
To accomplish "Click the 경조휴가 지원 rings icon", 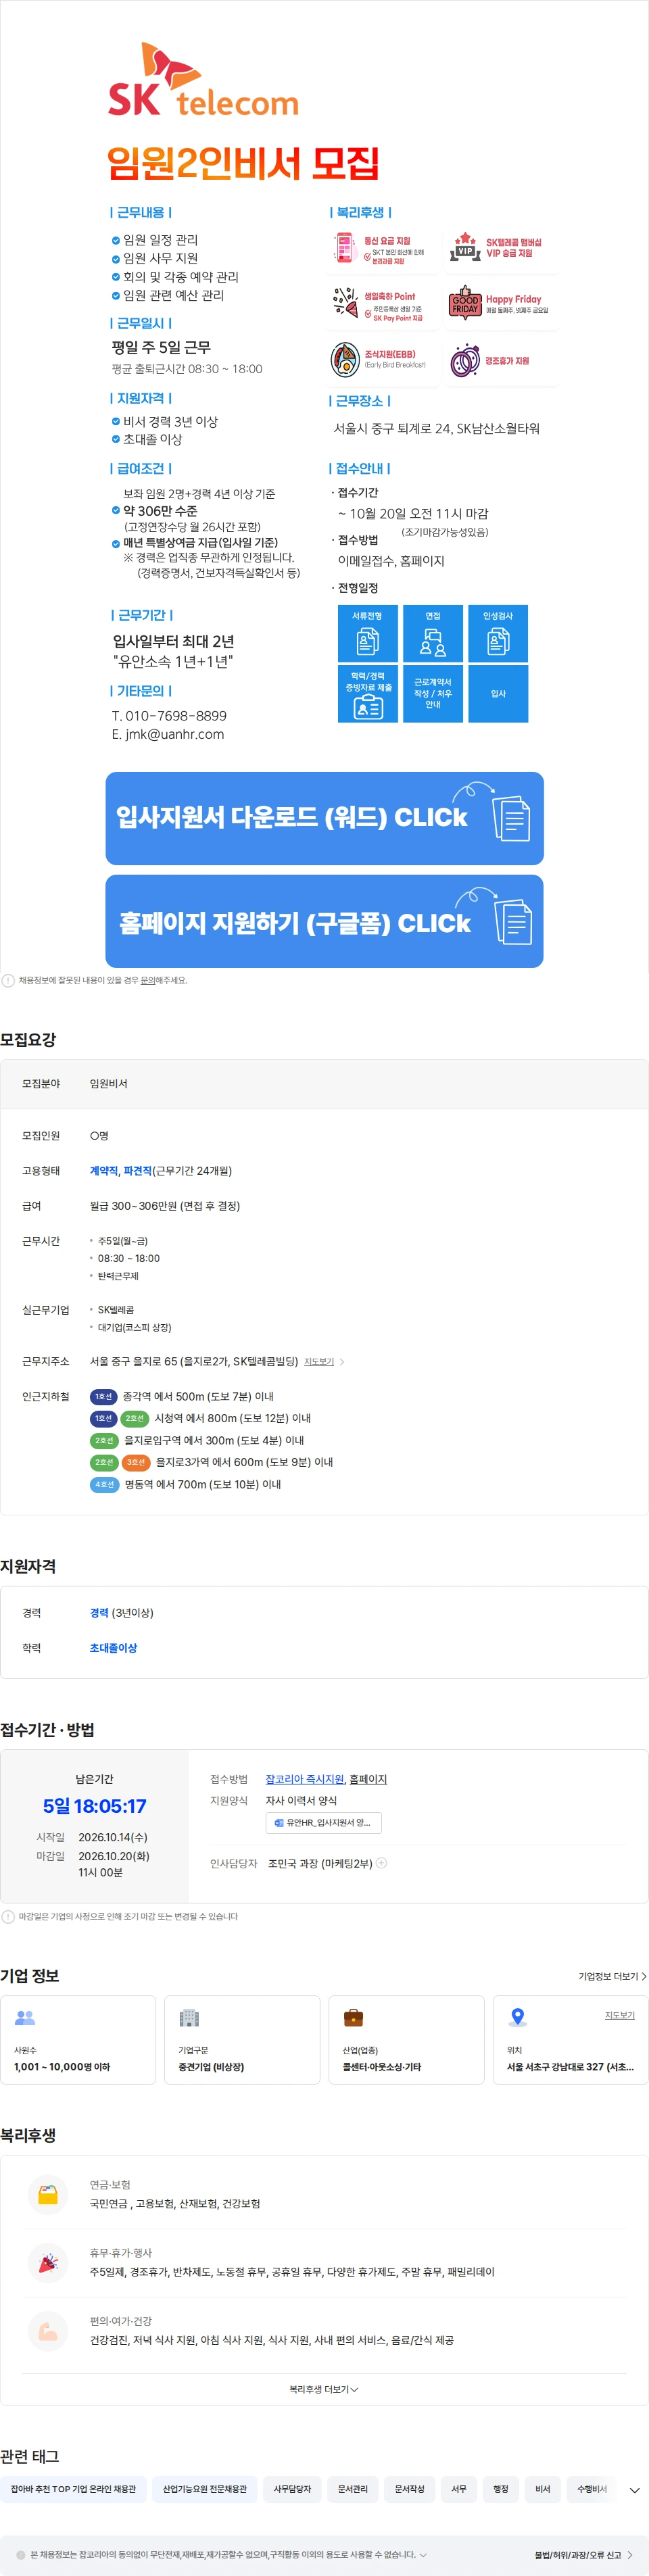I will 464,360.
